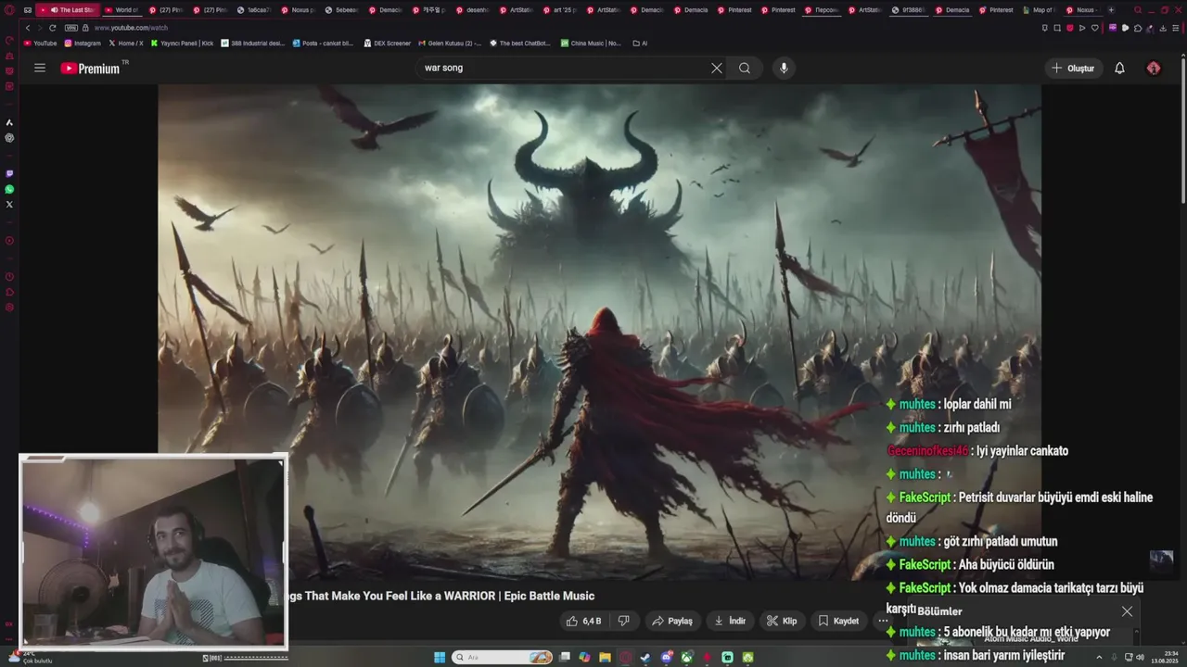Open the account avatar menu
Viewport: 1187px width, 667px height.
click(1154, 68)
